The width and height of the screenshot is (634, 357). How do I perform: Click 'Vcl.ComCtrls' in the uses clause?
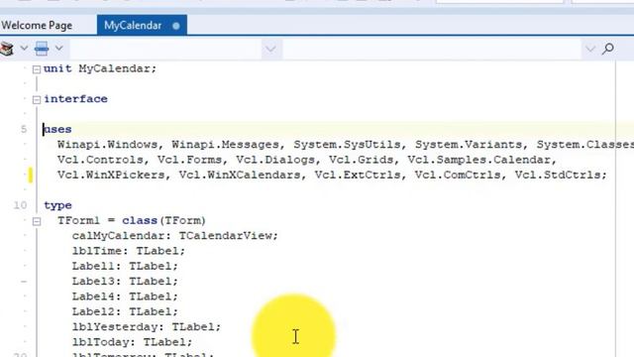[458, 175]
